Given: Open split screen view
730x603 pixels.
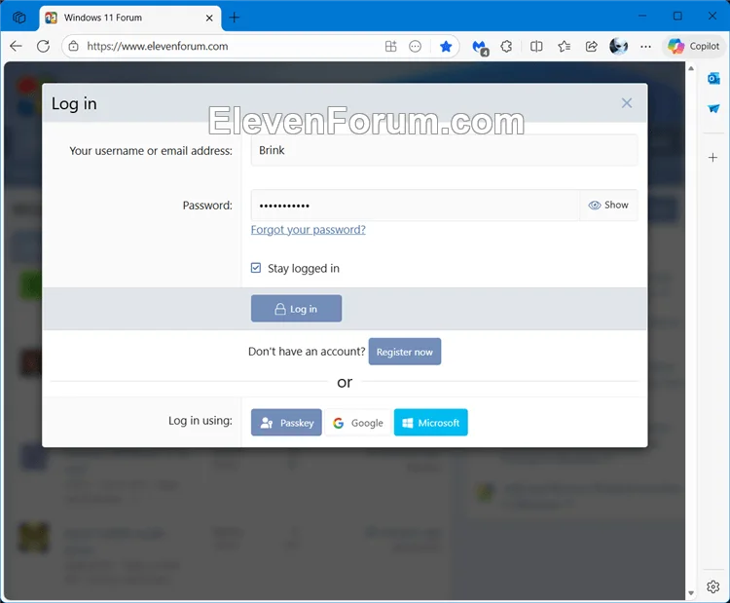Looking at the screenshot, I should (536, 46).
